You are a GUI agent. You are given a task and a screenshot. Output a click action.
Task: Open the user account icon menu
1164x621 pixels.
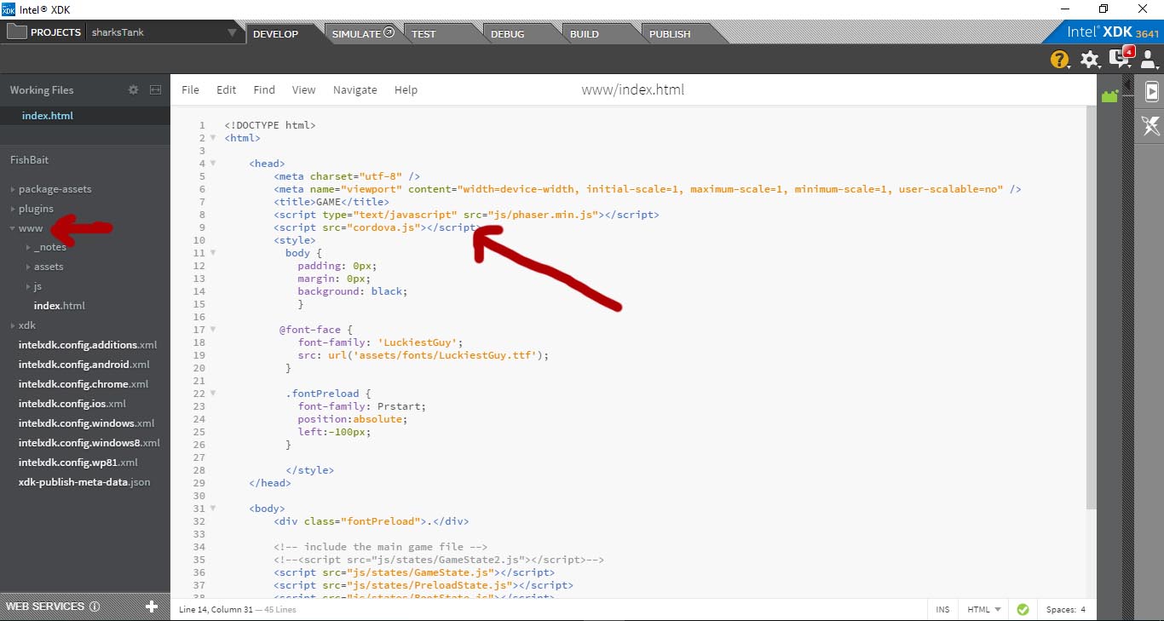pos(1149,60)
